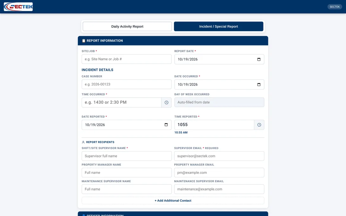
Task: Click the REPORT RECIPIENTS label
Action: tap(100, 142)
